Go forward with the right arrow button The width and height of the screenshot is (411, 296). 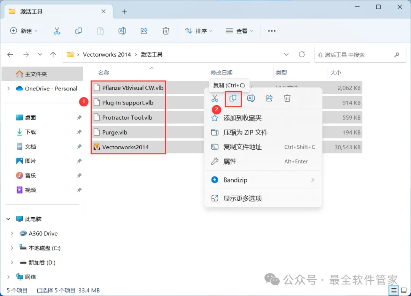pos(26,54)
